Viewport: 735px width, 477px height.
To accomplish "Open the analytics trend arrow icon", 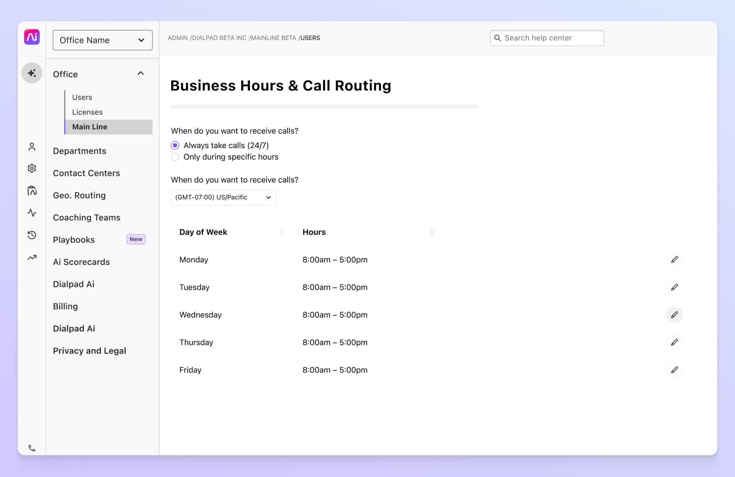I will point(32,258).
